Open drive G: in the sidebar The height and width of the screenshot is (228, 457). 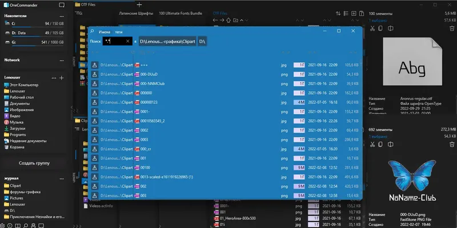34,42
